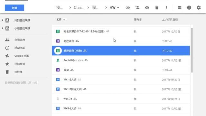Click shared icon beside wk1.7z
206x116 pixels.
coord(75,99)
